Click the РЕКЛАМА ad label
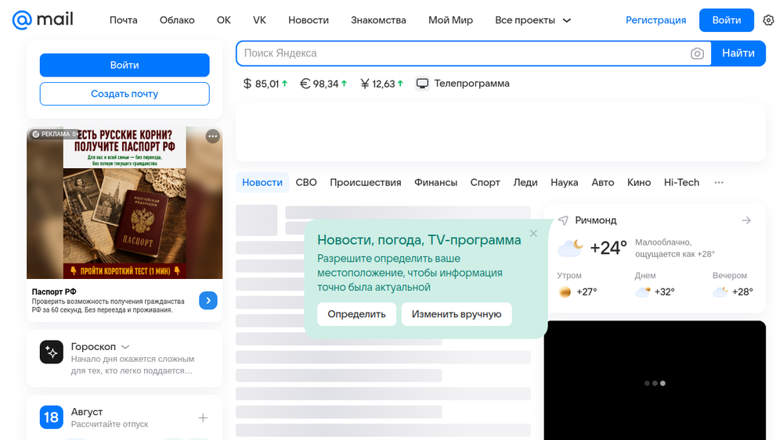This screenshot has width=783, height=440. [56, 134]
